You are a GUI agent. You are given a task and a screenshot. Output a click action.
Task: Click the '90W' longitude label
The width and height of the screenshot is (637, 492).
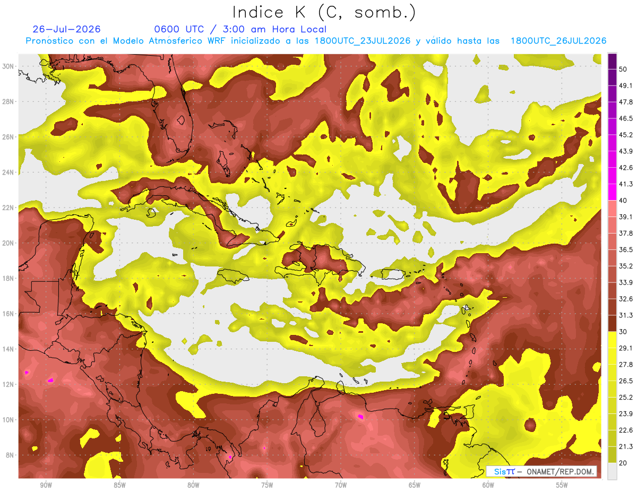pos(46,486)
